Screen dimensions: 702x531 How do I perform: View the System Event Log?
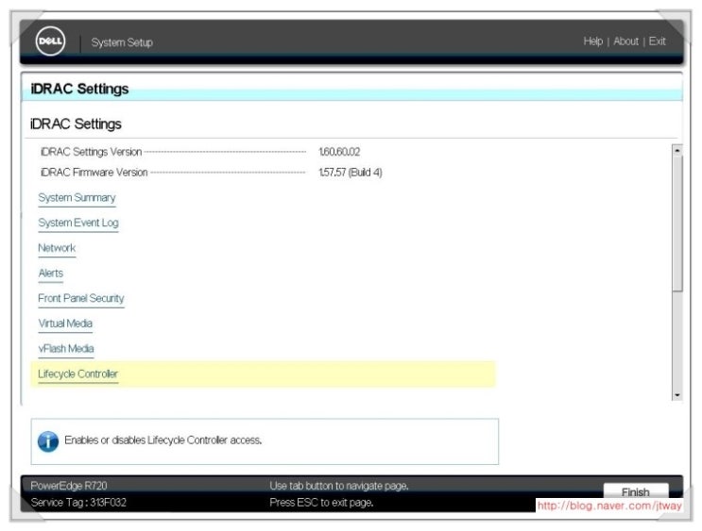pyautogui.click(x=78, y=224)
